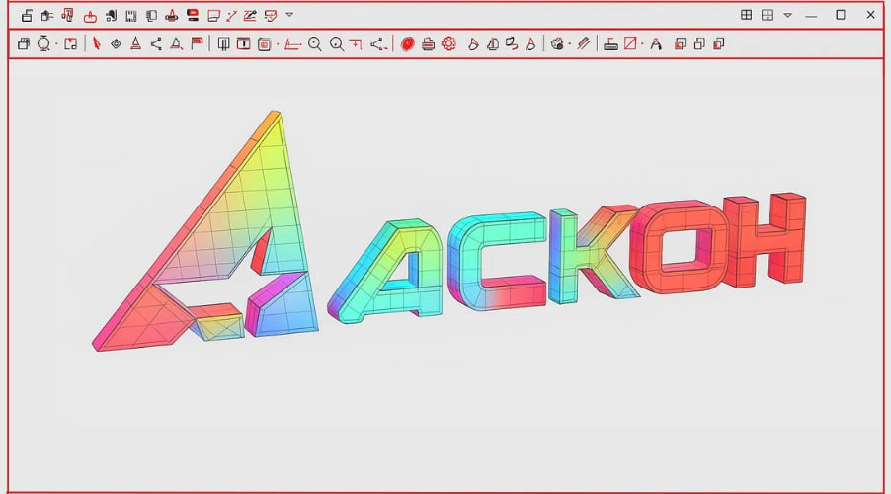This screenshot has height=494, width=891.
Task: Select the drafting compass tool icon
Action: pyautogui.click(x=655, y=43)
